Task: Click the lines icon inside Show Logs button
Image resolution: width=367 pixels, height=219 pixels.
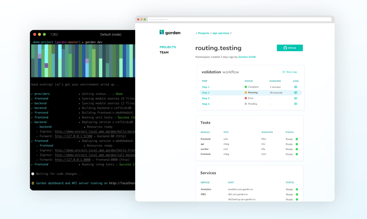Action: (283, 72)
